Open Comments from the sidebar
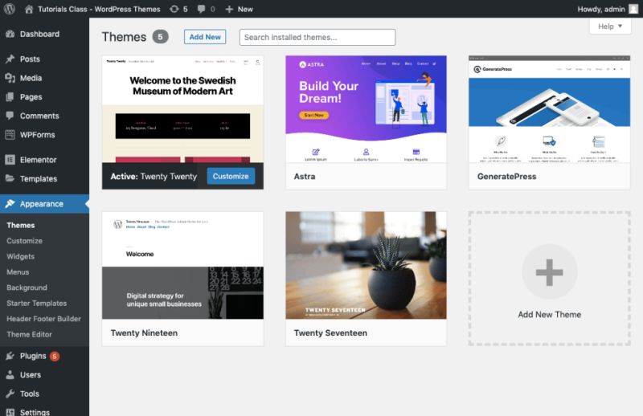Viewport: 643px width, 416px height. [x=44, y=116]
